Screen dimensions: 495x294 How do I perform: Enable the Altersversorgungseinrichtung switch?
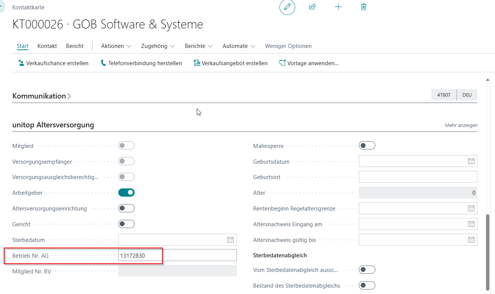coord(126,208)
